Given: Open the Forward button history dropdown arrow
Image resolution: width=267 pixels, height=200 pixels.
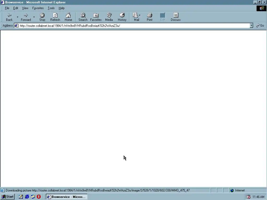Looking at the screenshot, I should click(x=34, y=17).
